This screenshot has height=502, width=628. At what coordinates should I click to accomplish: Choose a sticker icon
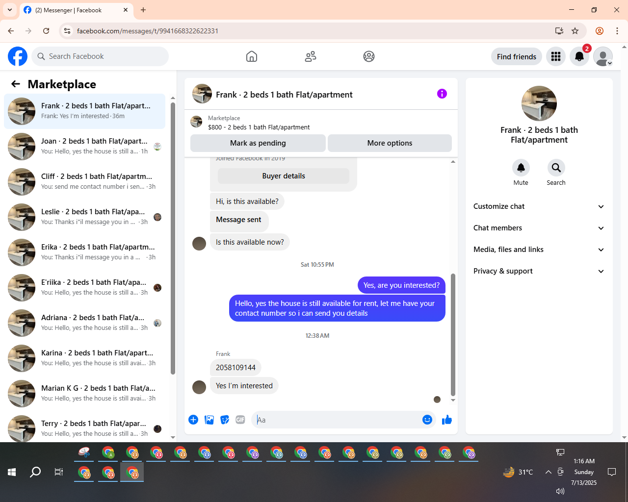point(225,420)
